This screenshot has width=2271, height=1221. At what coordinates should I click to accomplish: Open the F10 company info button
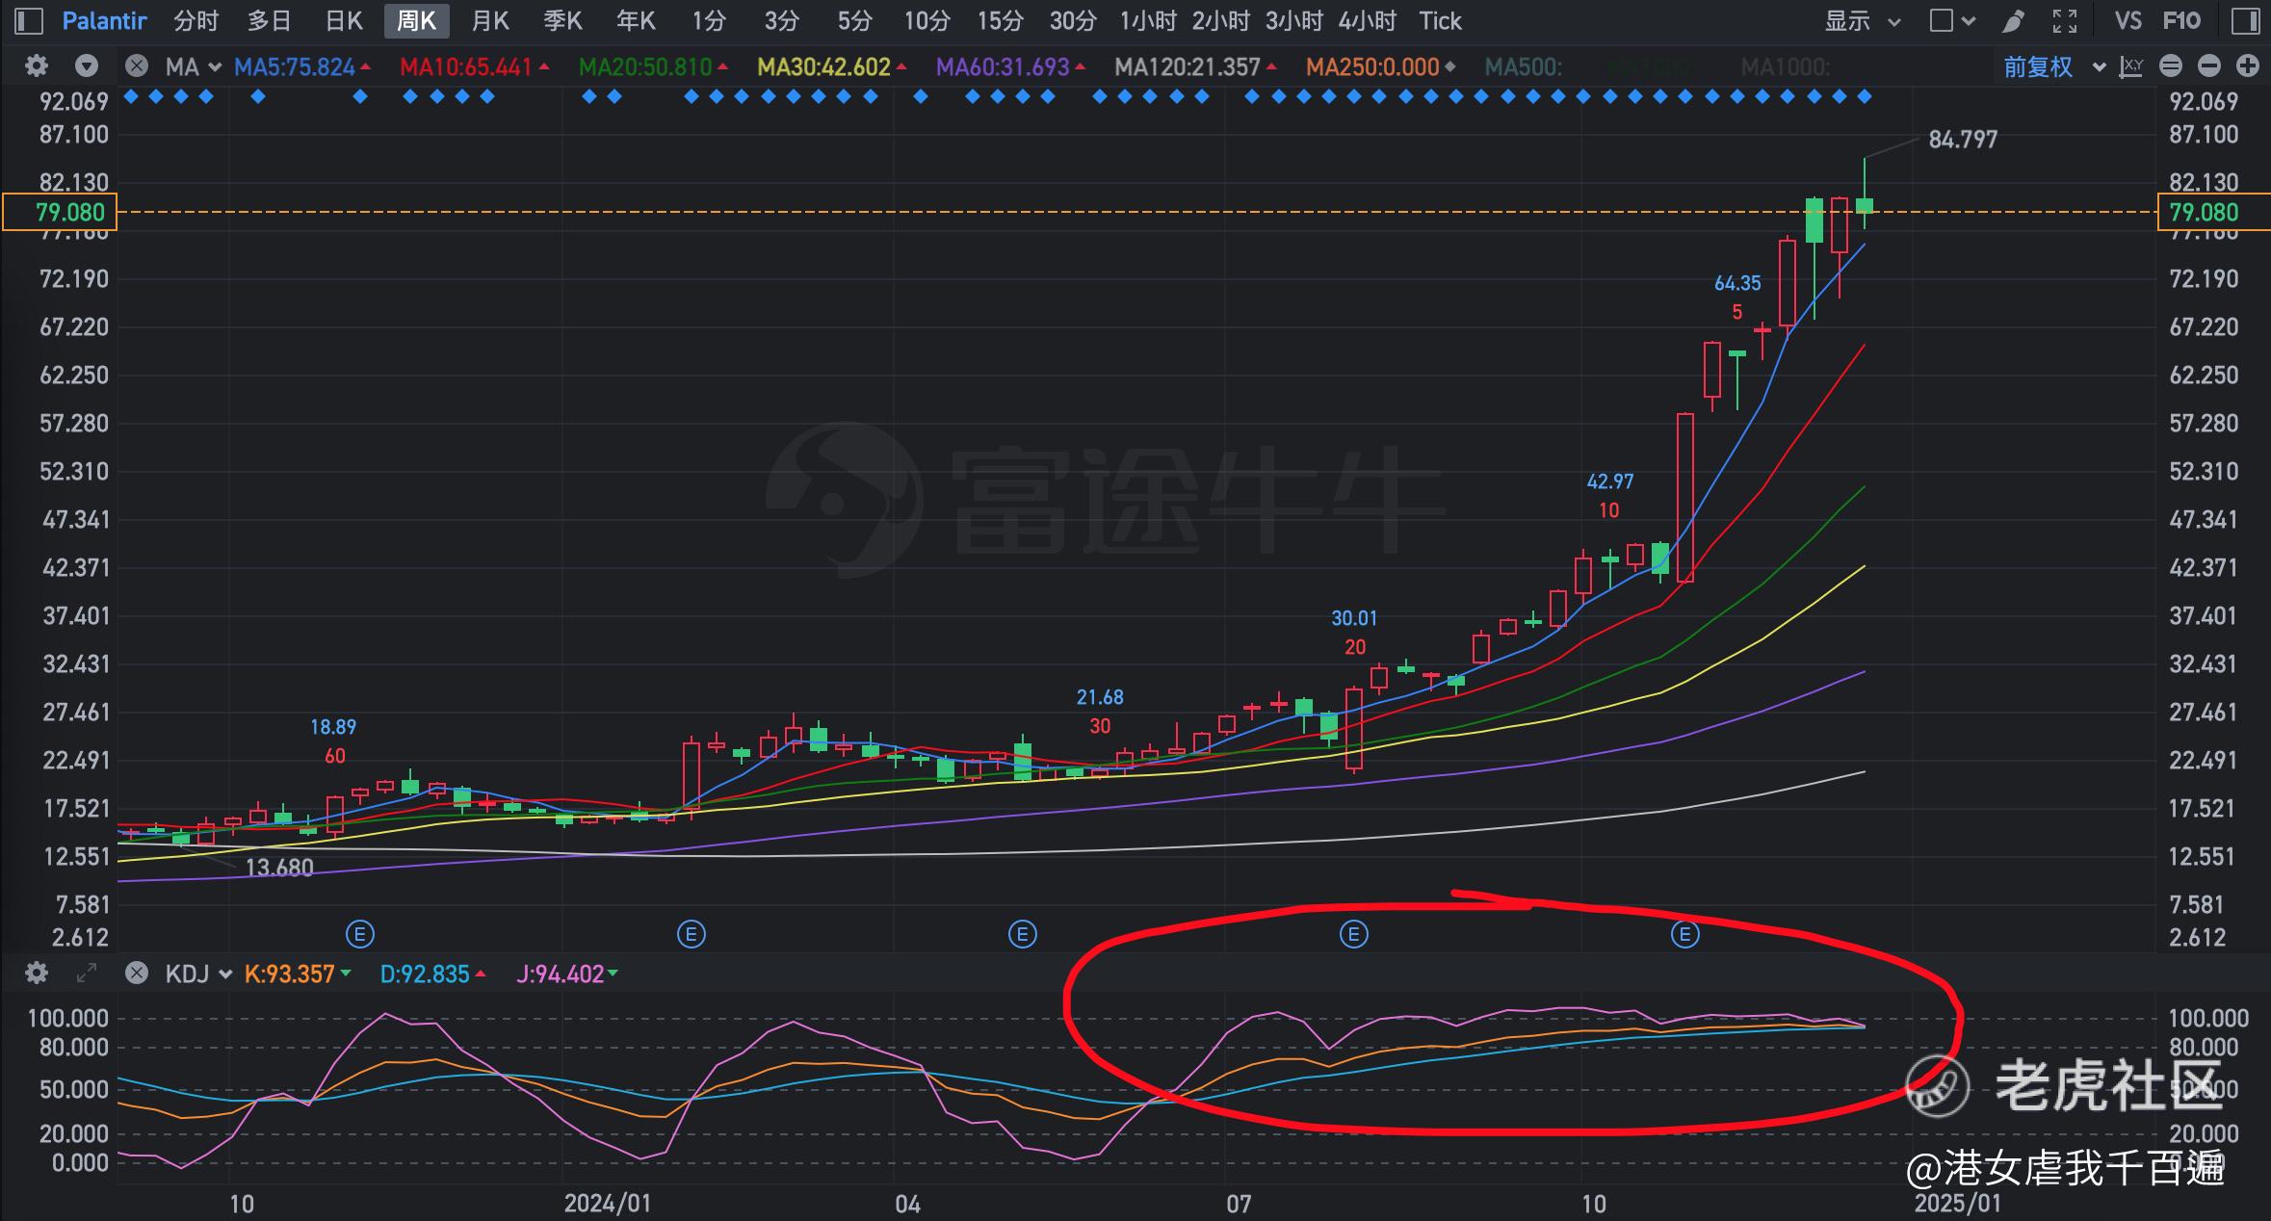(2181, 20)
